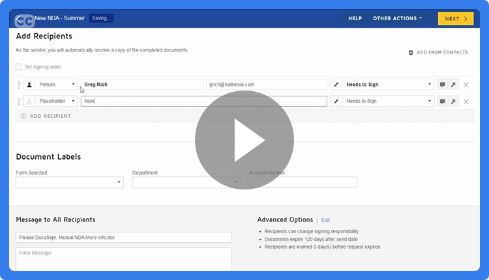The height and width of the screenshot is (280, 489).
Task: Open the Department dropdown
Action: (186, 182)
